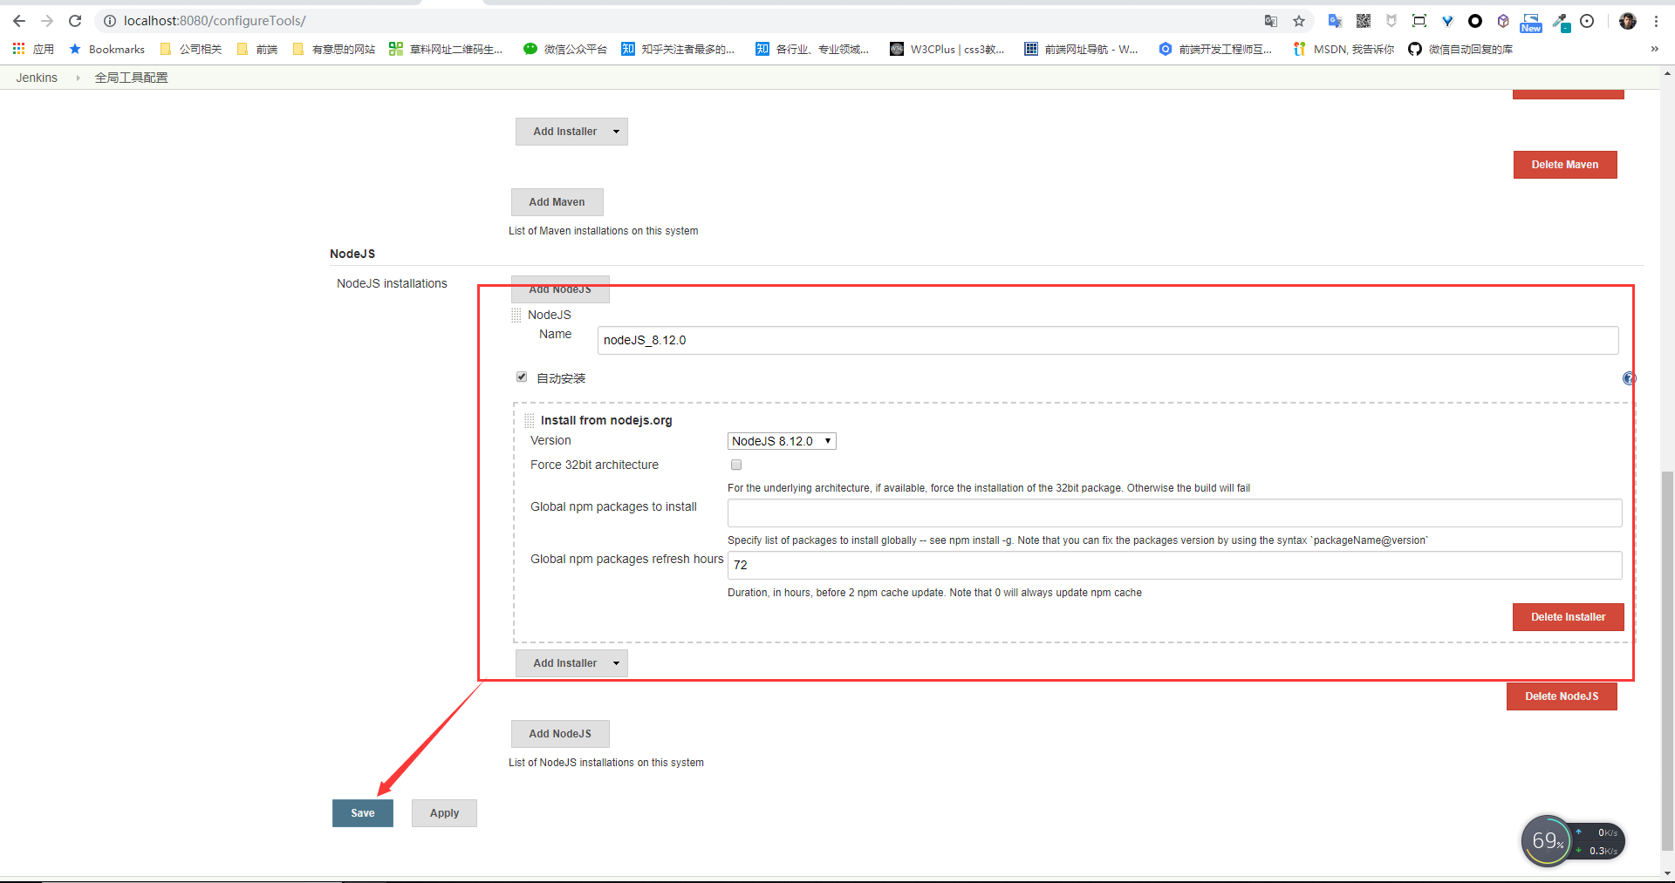1675x883 pixels.
Task: Open help for 自动安装 option
Action: (1629, 378)
